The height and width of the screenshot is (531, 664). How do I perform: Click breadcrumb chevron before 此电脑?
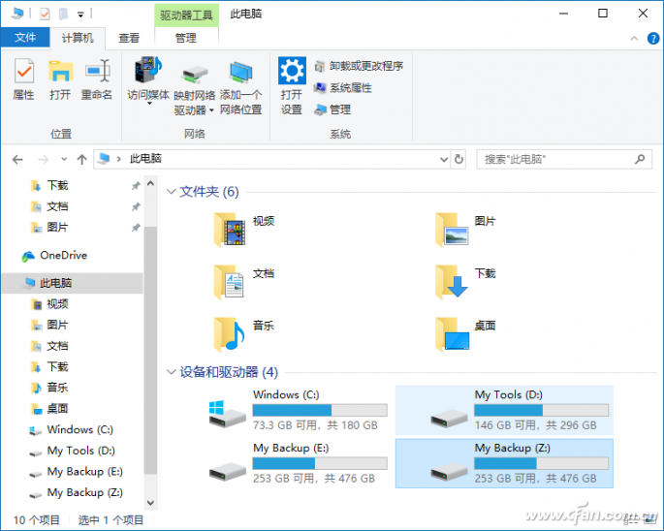(119, 159)
